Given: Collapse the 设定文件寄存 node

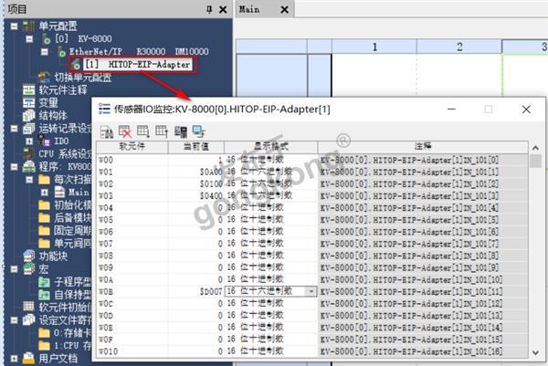Looking at the screenshot, I should pos(14,319).
